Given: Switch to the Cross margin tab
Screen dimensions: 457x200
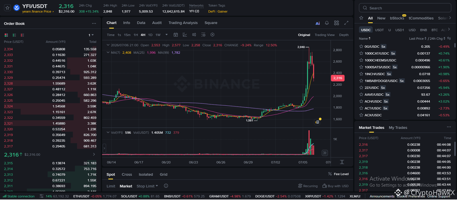Looking at the screenshot, I should 127,174.
